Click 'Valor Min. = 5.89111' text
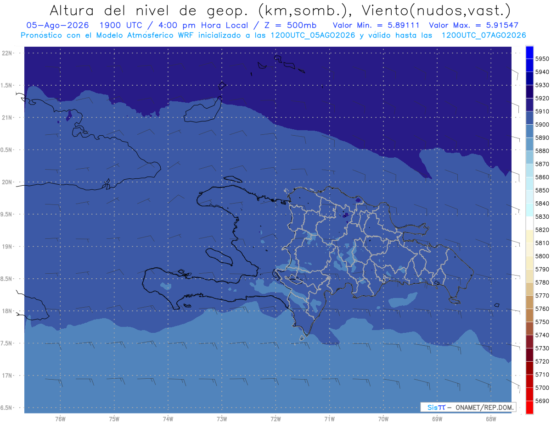Image resolution: width=551 pixels, height=425 pixels. 377,25
